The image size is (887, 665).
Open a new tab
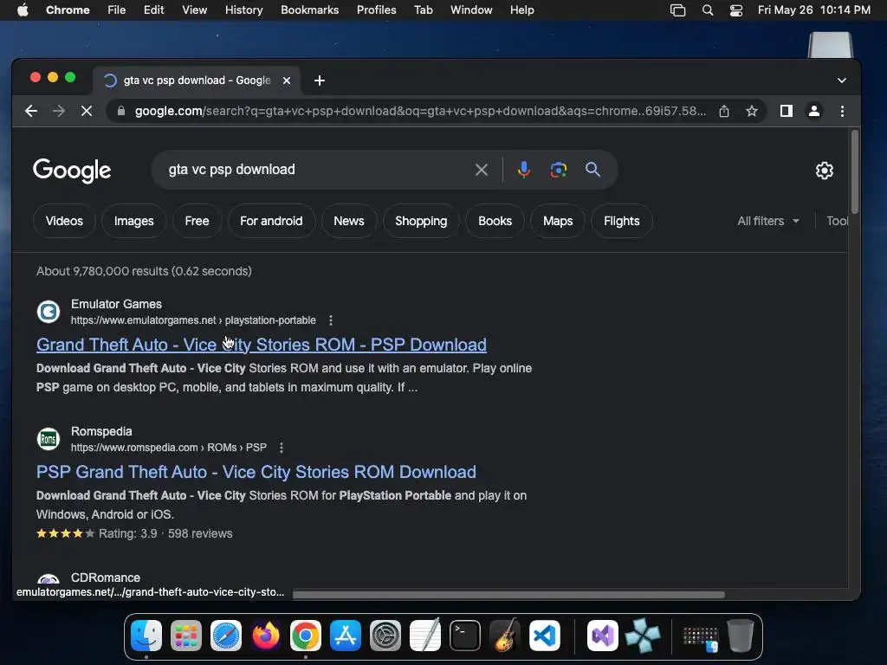[320, 81]
